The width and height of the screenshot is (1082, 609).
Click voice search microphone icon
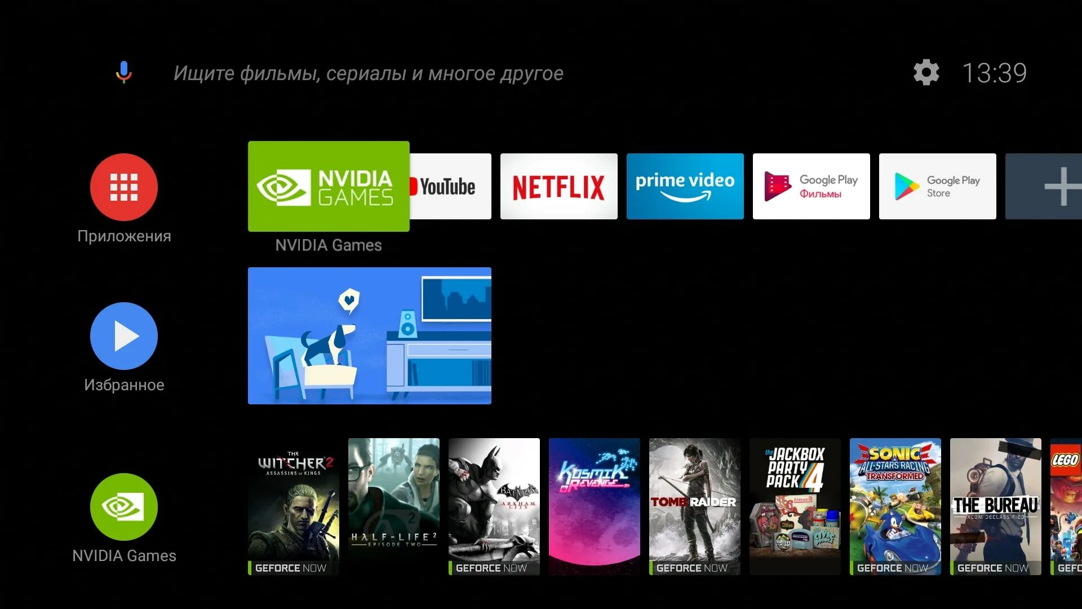pyautogui.click(x=124, y=72)
